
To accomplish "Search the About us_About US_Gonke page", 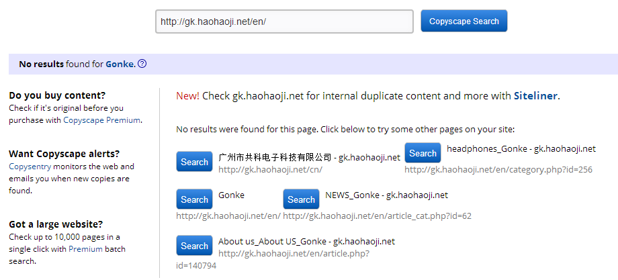I will pos(194,245).
